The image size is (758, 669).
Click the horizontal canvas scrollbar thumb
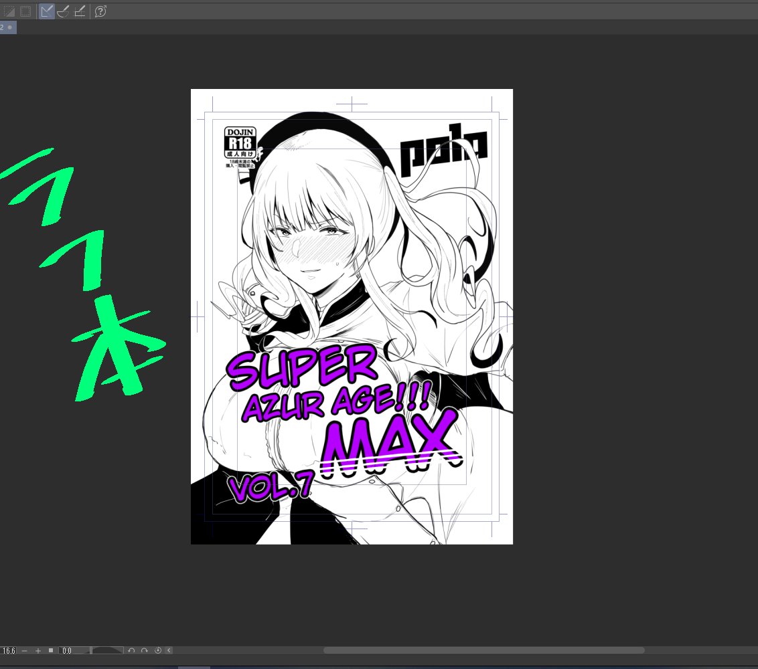pyautogui.click(x=484, y=651)
